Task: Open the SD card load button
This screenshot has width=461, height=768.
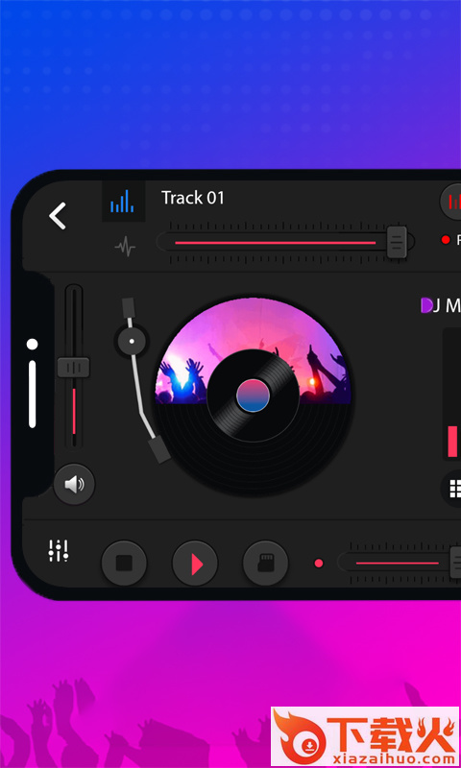Action: coord(265,564)
